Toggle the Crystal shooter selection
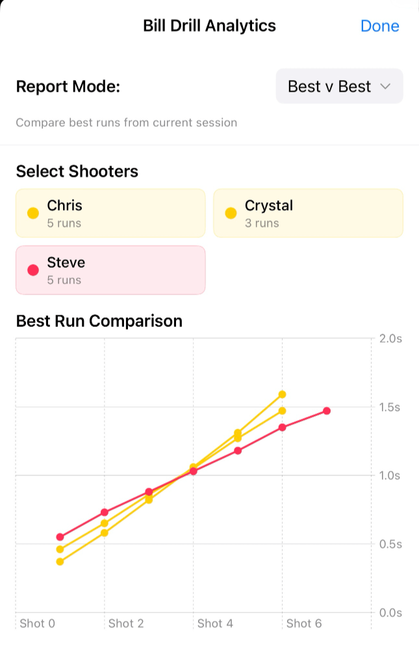The height and width of the screenshot is (658, 419). [x=308, y=213]
